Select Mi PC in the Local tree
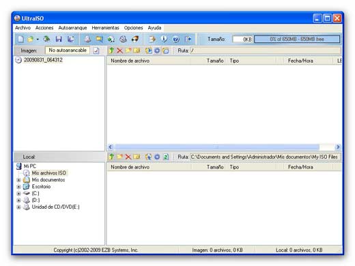 point(30,166)
